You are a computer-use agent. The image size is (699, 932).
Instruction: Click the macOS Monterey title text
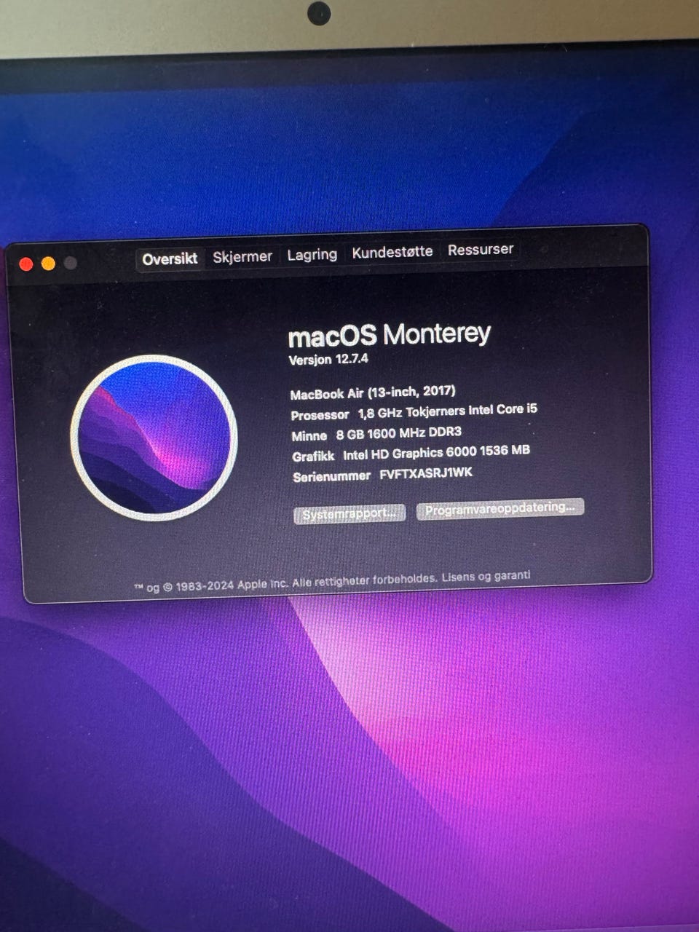click(389, 335)
